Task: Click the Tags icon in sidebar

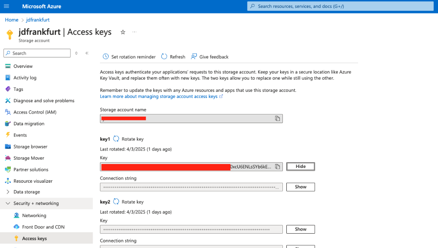Action: (8, 89)
